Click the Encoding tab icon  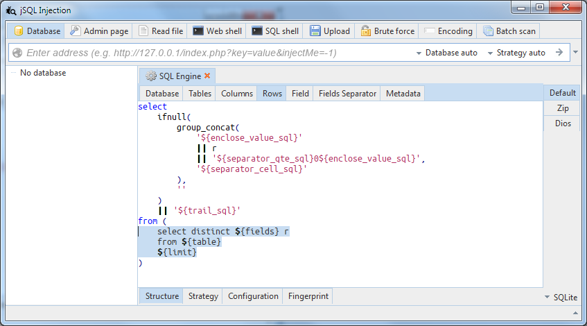(429, 31)
